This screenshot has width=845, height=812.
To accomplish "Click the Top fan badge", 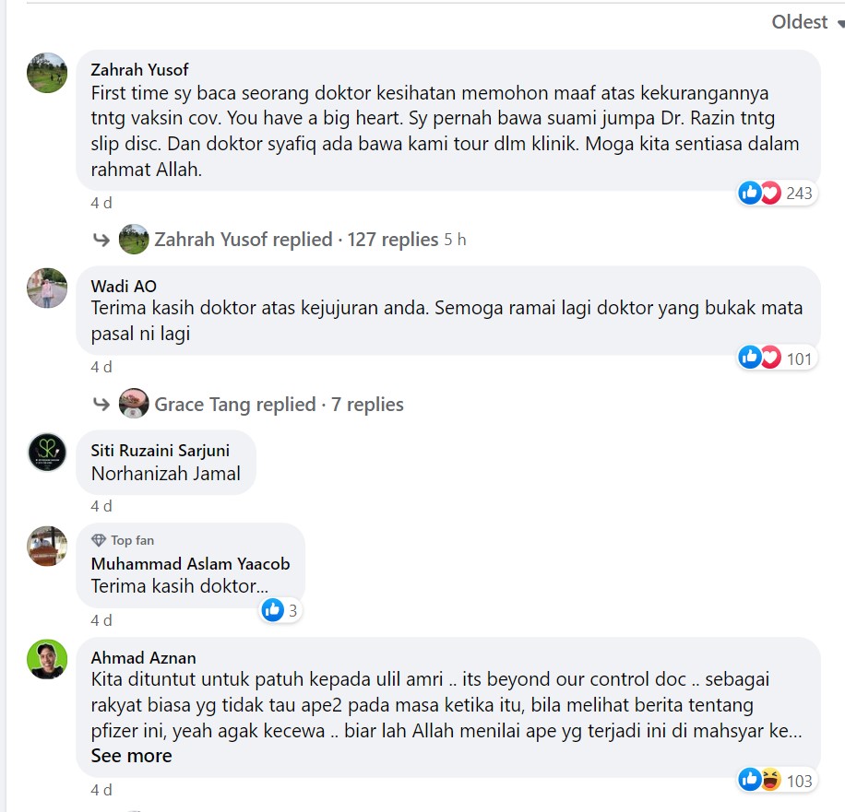I will pos(123,540).
